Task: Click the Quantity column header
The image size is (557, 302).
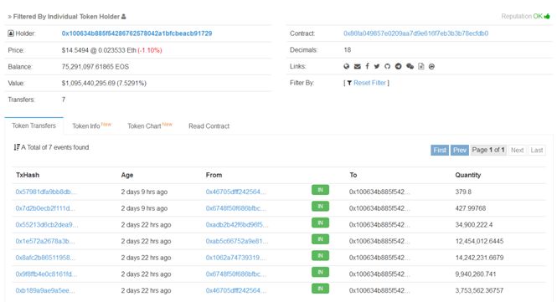Action: click(468, 175)
